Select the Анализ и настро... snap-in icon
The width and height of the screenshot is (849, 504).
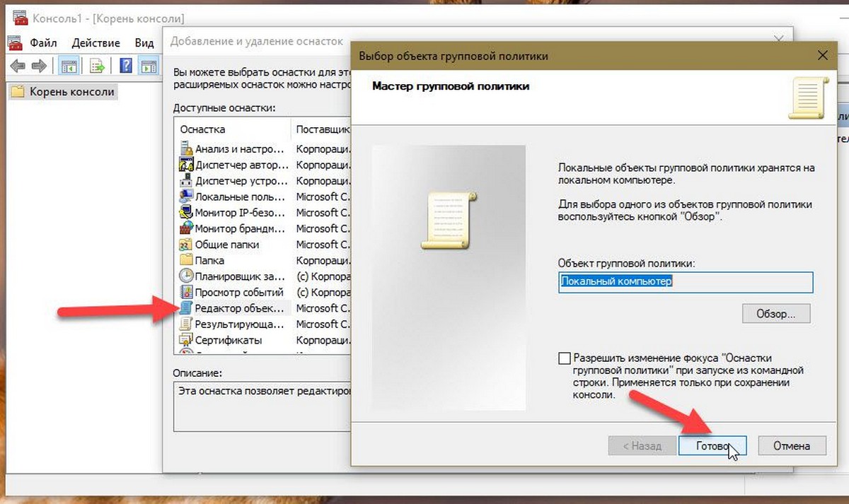186,149
